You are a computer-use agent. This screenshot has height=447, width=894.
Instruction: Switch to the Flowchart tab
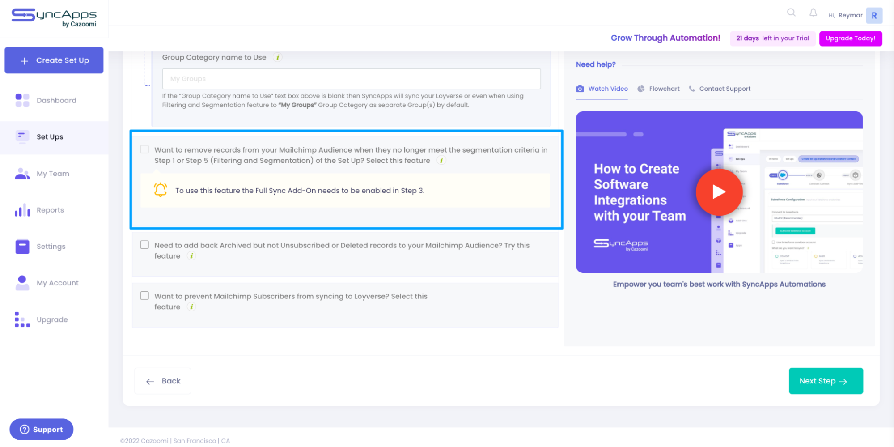coord(658,89)
